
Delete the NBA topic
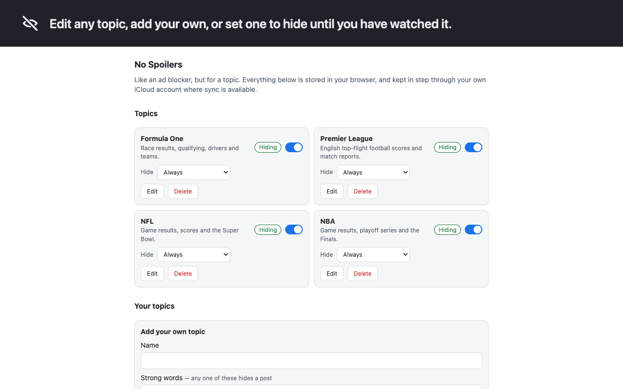pyautogui.click(x=363, y=273)
